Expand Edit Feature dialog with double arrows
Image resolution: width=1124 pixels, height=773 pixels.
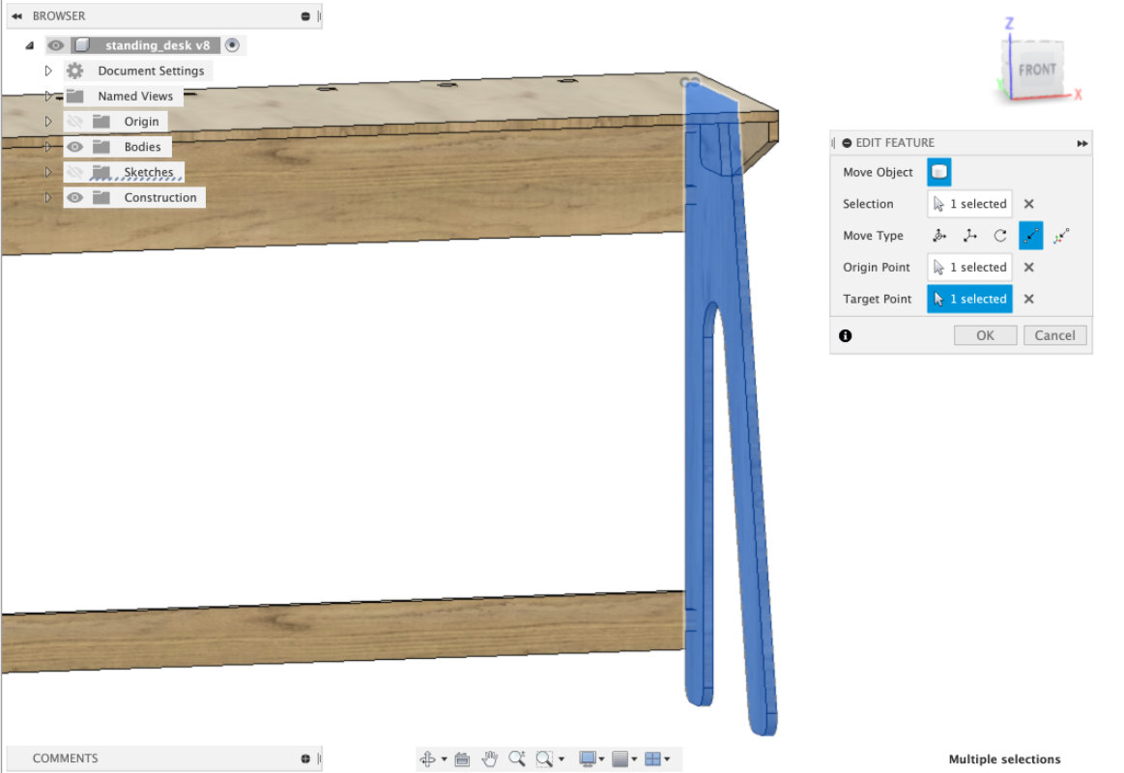click(x=1081, y=143)
